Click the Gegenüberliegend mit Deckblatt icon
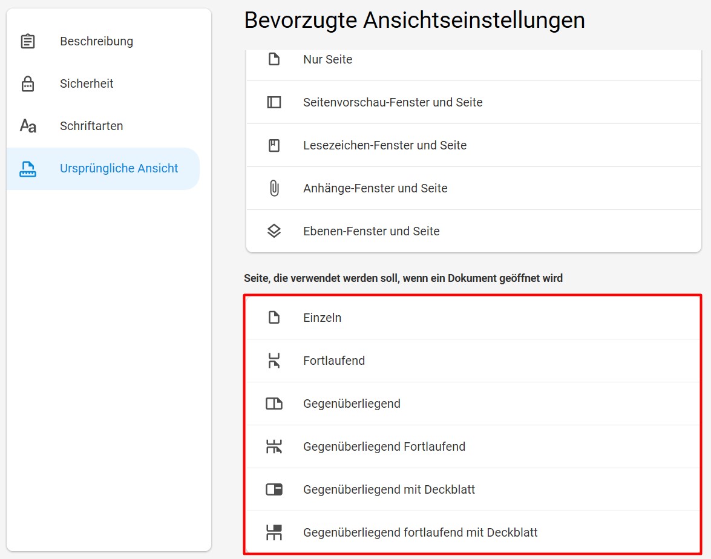This screenshot has height=559, width=711. pyautogui.click(x=274, y=489)
